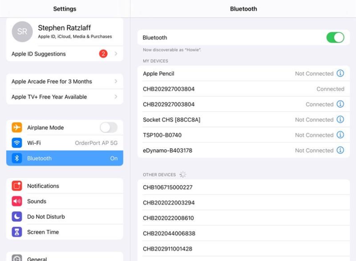Open info for Socket CHS [88CC8A]

[340, 119]
